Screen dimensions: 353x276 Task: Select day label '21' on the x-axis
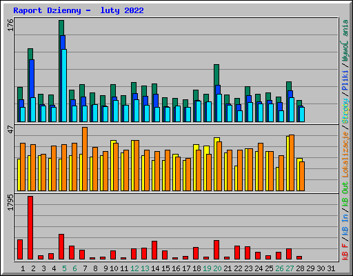pos(228,268)
